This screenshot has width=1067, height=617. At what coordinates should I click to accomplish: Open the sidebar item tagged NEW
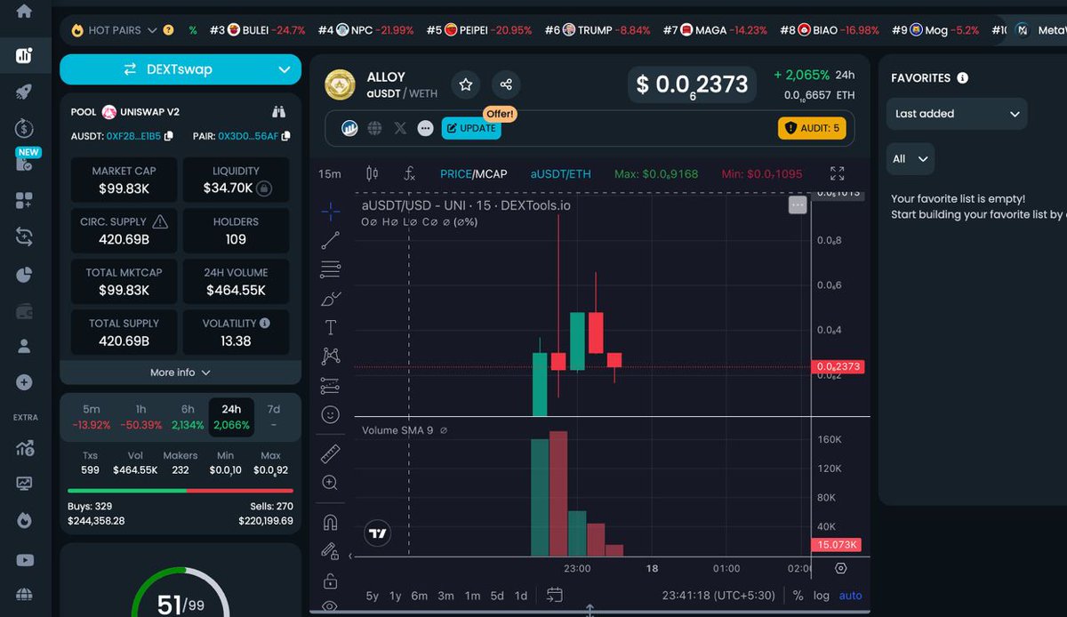(25, 161)
